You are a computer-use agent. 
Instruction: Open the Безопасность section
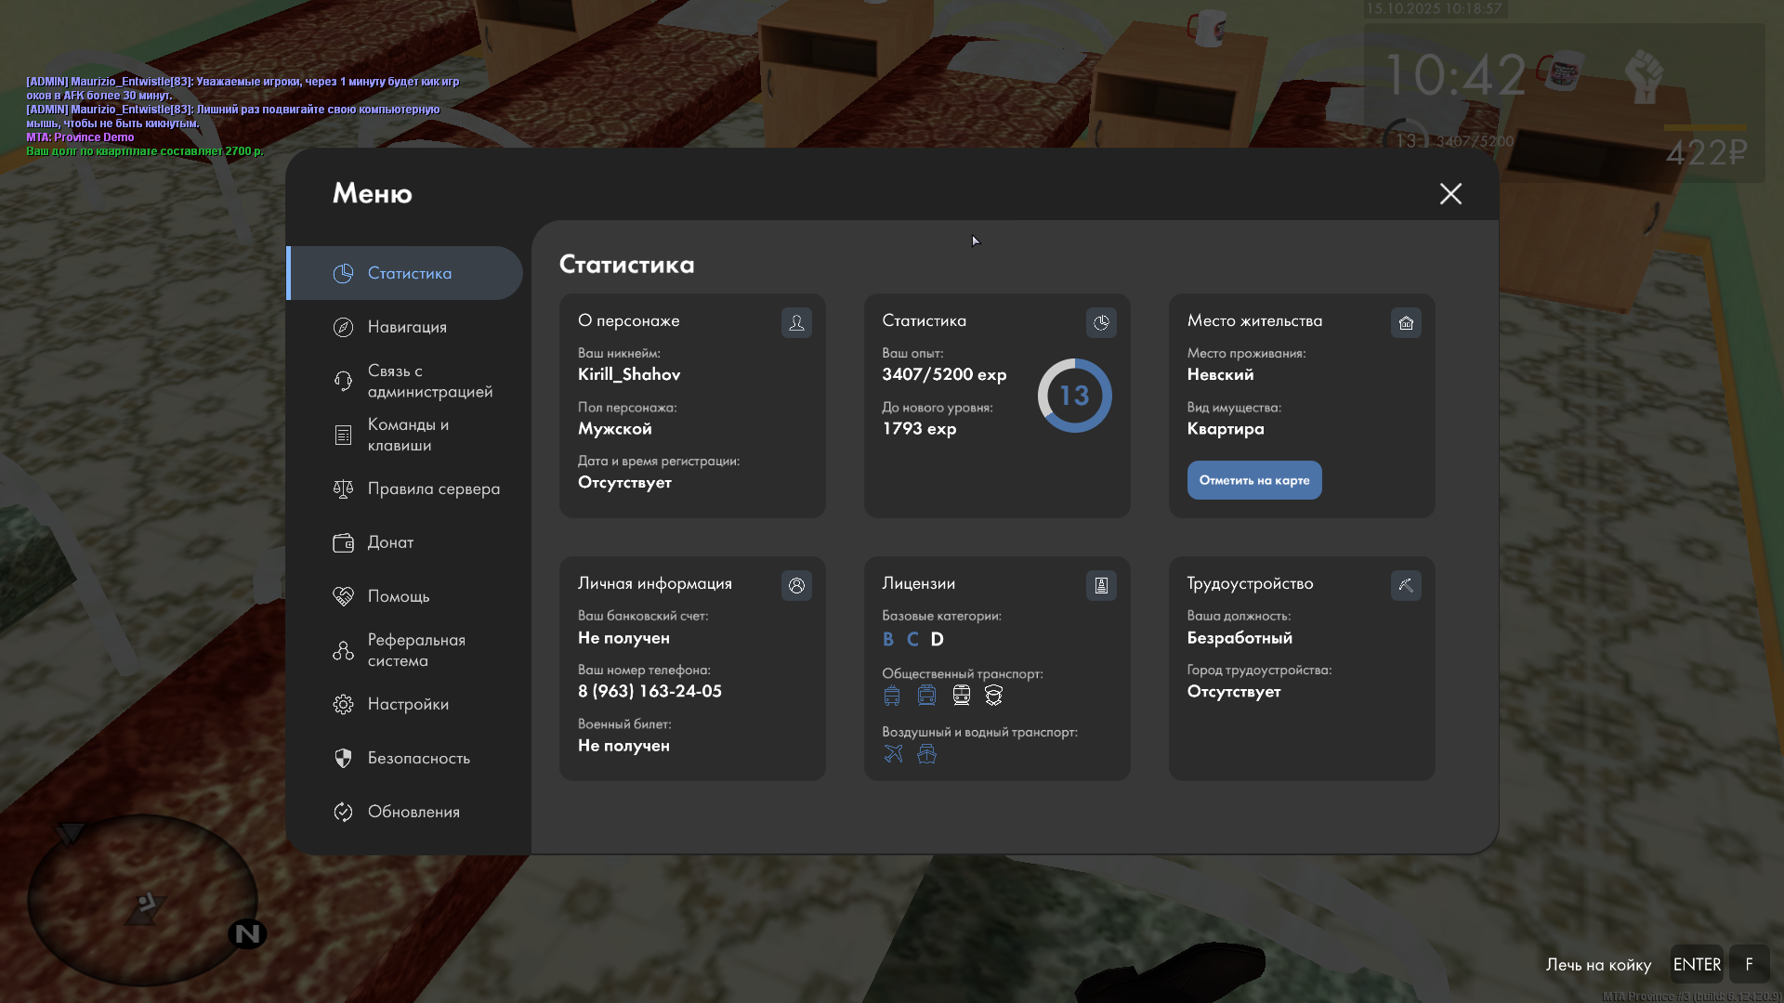click(418, 758)
